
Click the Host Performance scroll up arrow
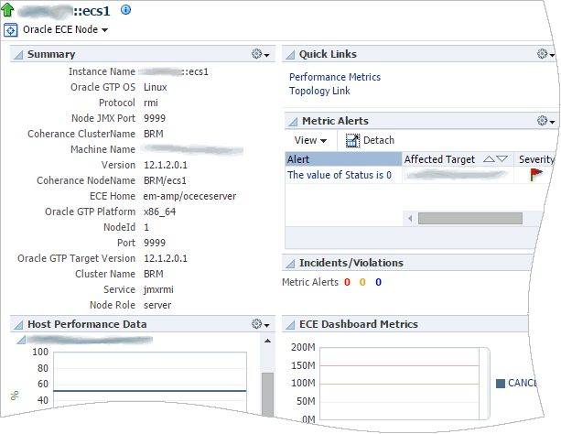coord(267,341)
